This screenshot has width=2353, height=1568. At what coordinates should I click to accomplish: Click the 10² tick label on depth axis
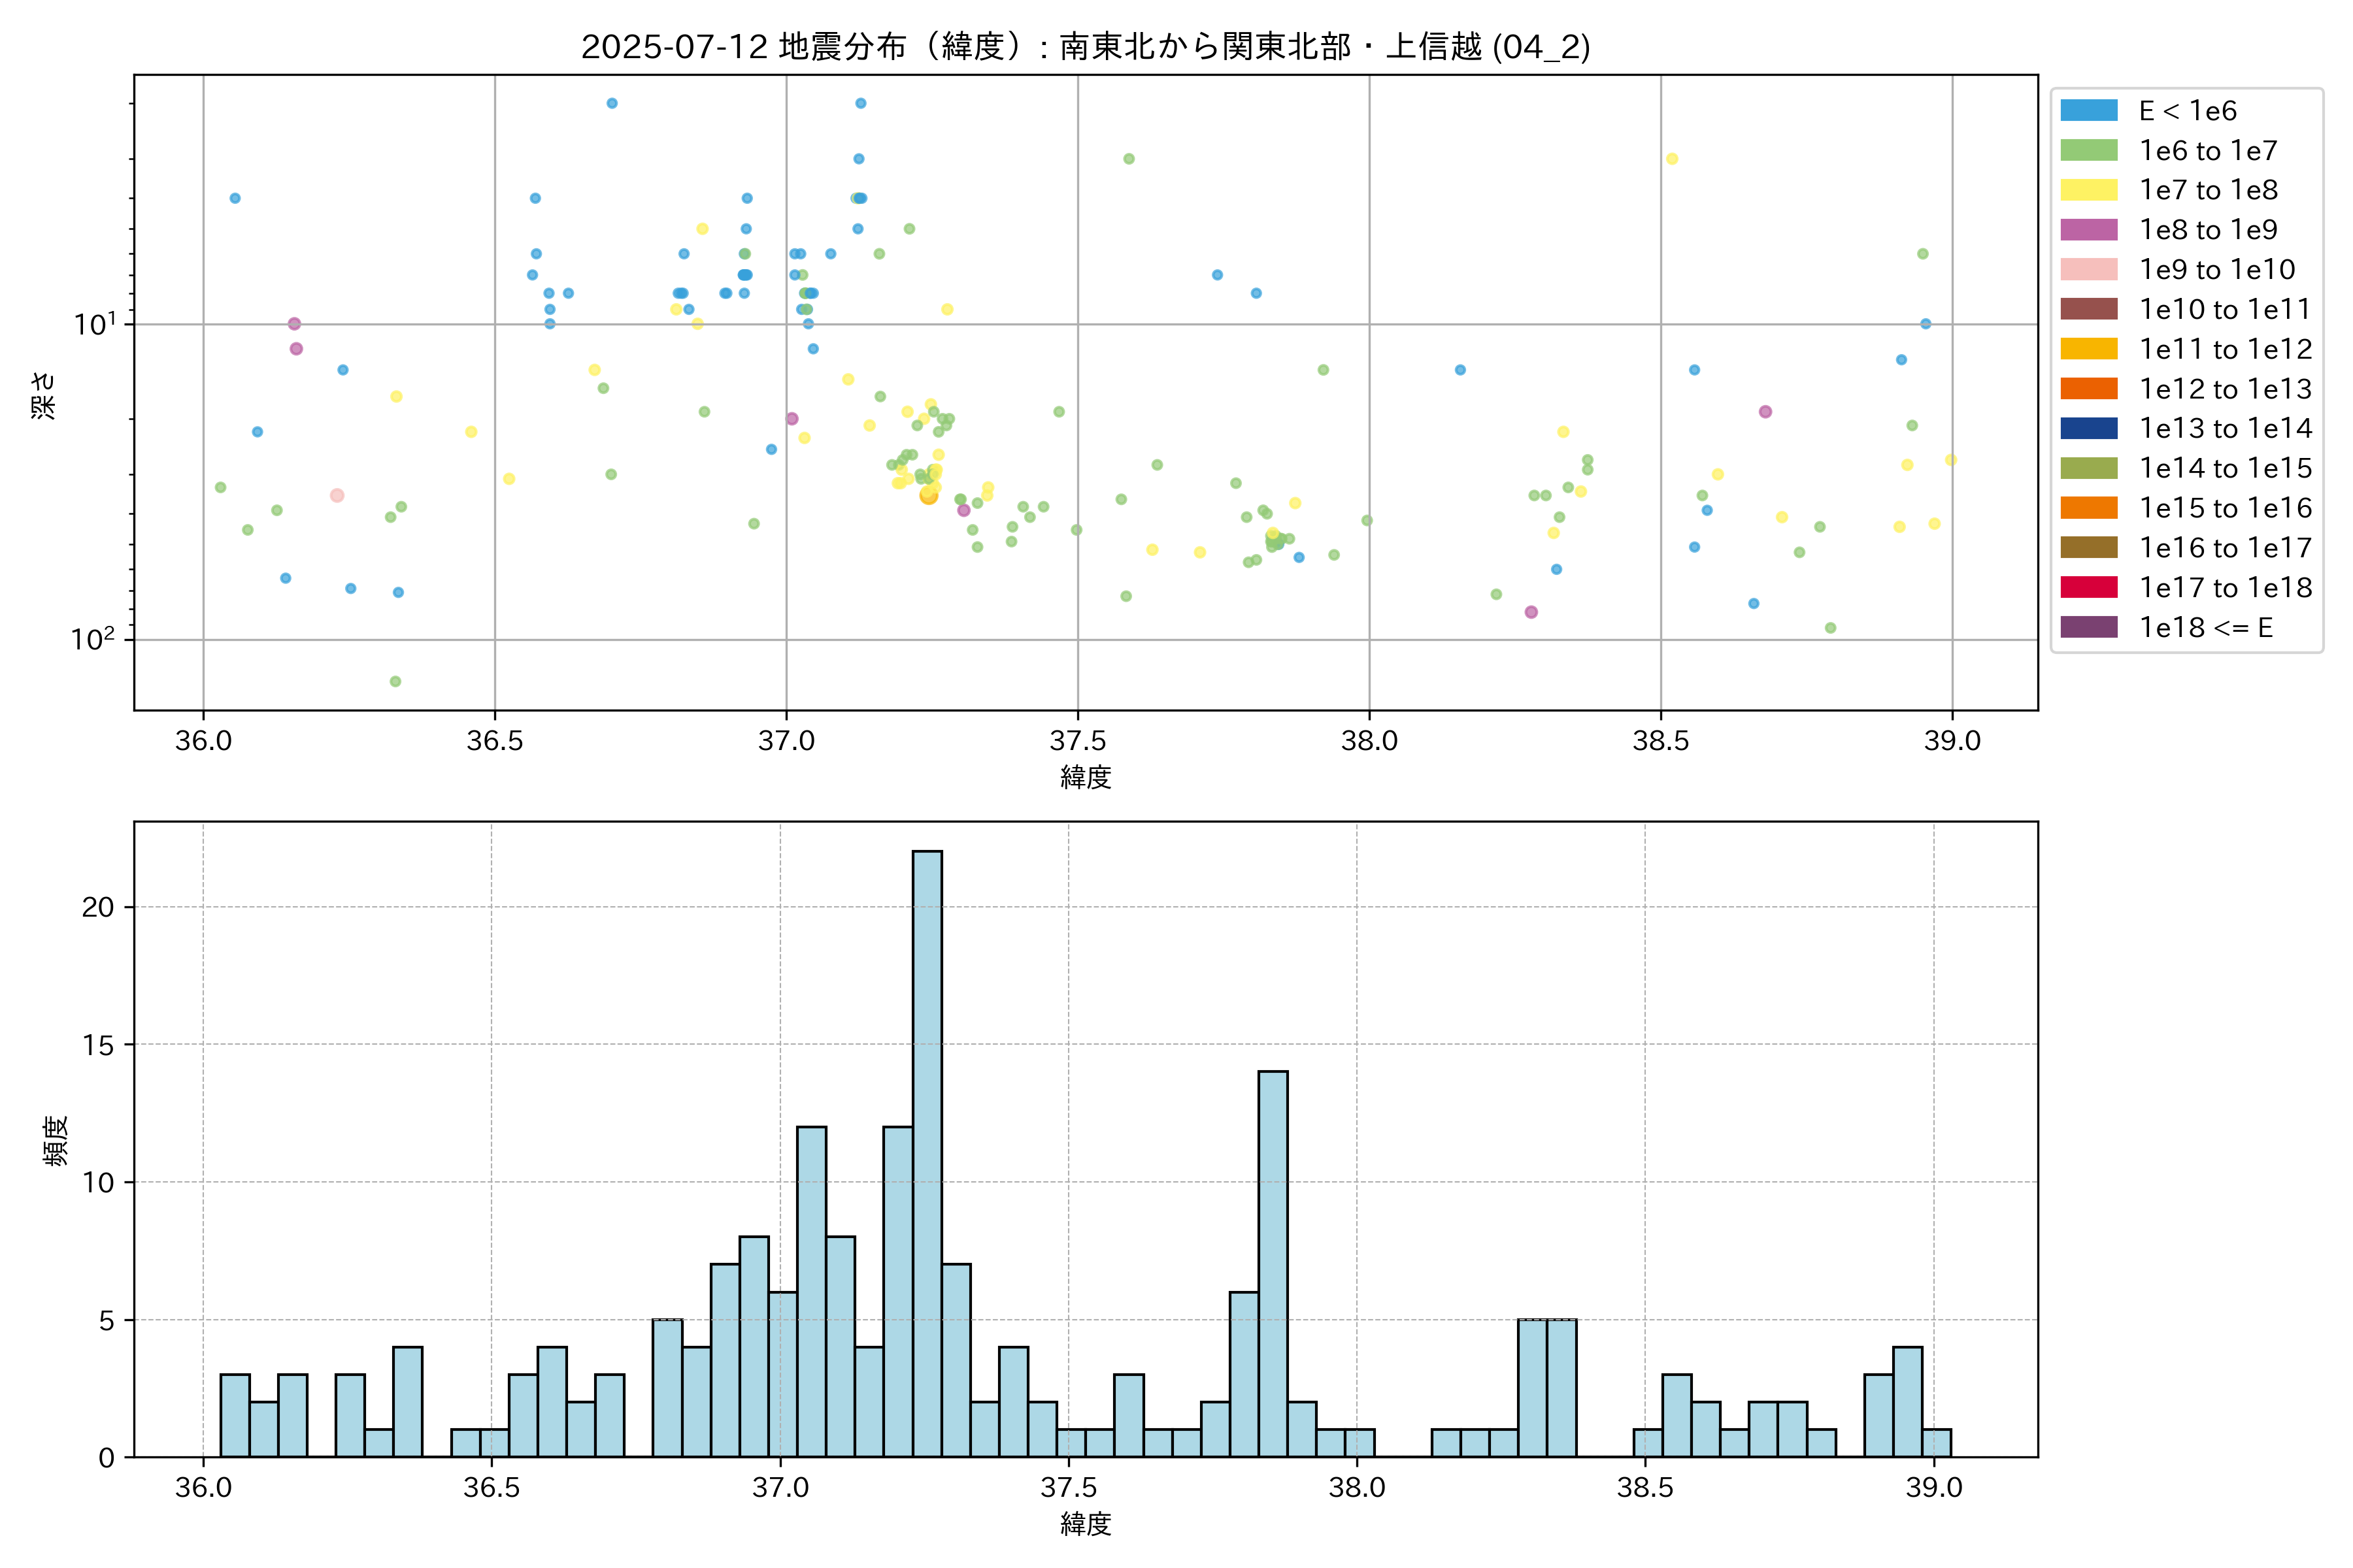(x=94, y=638)
